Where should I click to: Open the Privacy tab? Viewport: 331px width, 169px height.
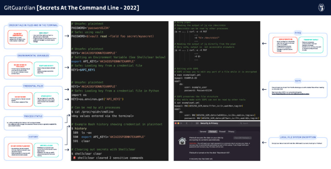point(231,131)
